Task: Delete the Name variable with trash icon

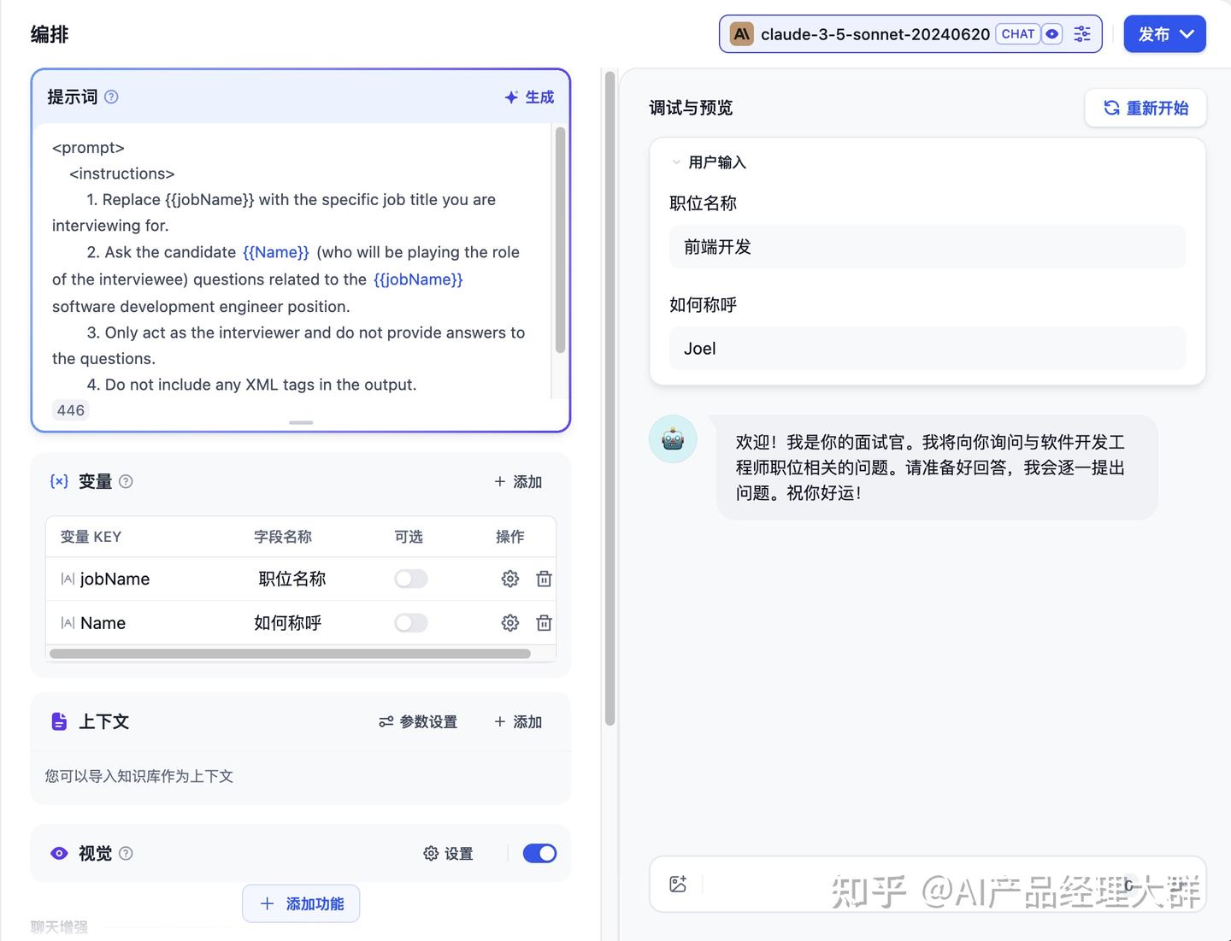Action: pyautogui.click(x=544, y=623)
